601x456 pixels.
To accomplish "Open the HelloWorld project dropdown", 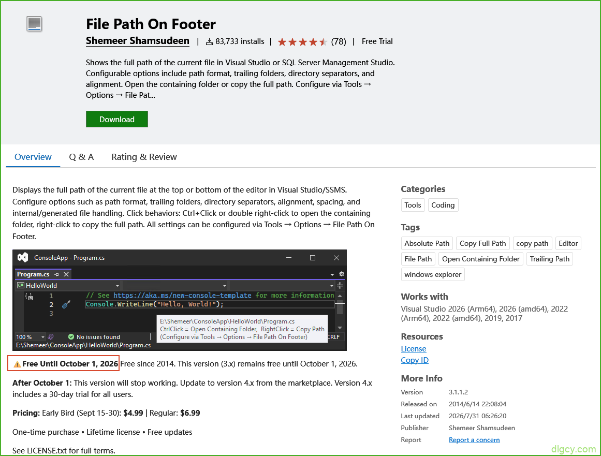I will pyautogui.click(x=118, y=286).
